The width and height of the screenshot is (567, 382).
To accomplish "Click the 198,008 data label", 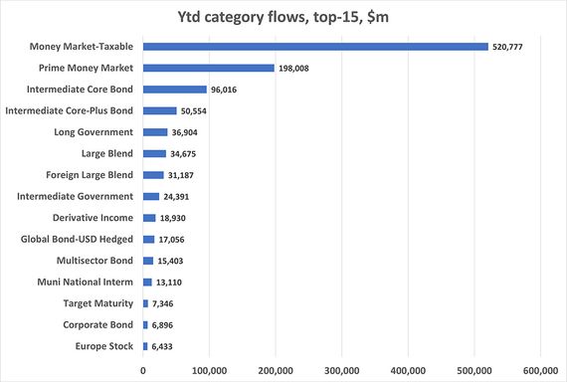I will (293, 68).
